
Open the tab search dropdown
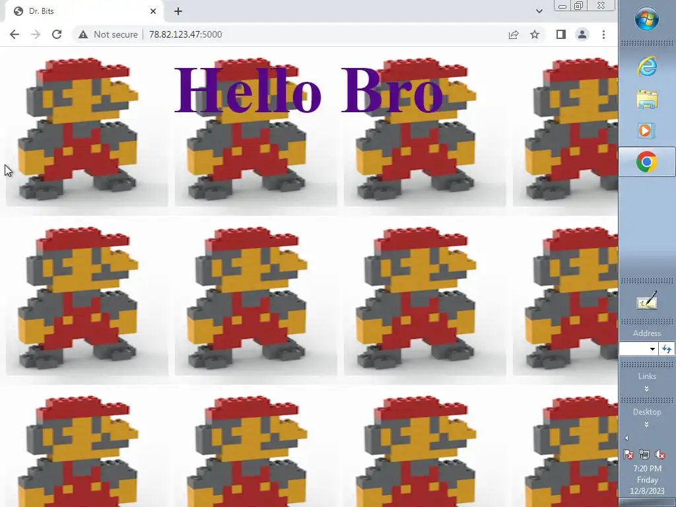539,11
